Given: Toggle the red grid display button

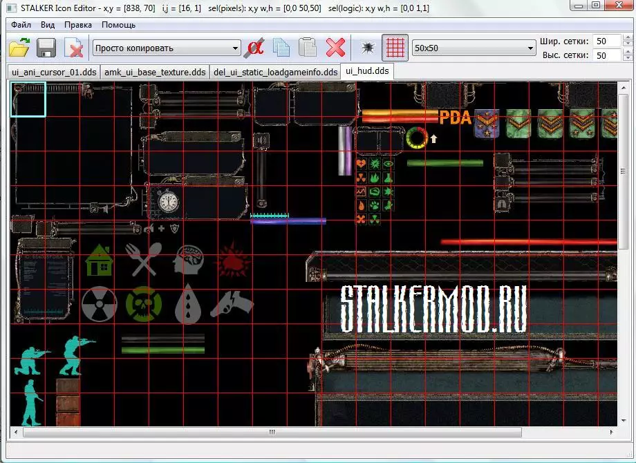Looking at the screenshot, I should coord(395,48).
